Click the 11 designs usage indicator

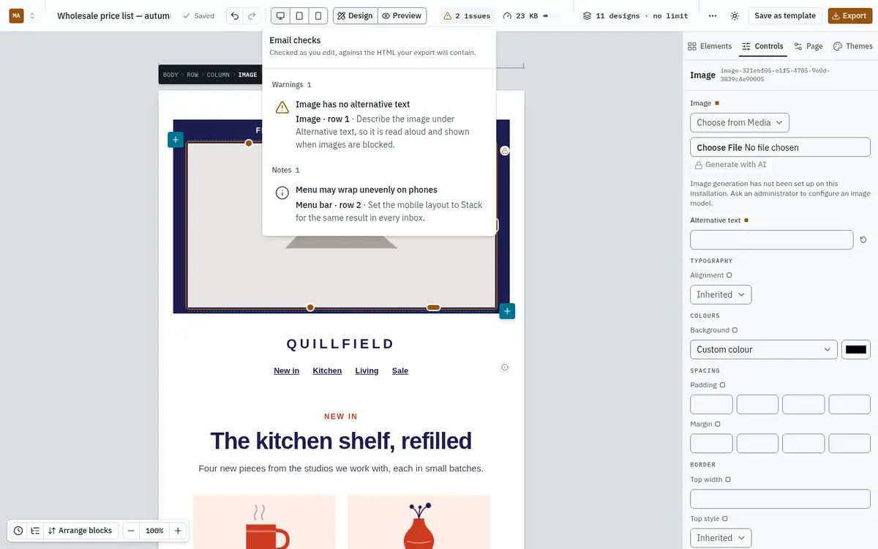click(635, 15)
